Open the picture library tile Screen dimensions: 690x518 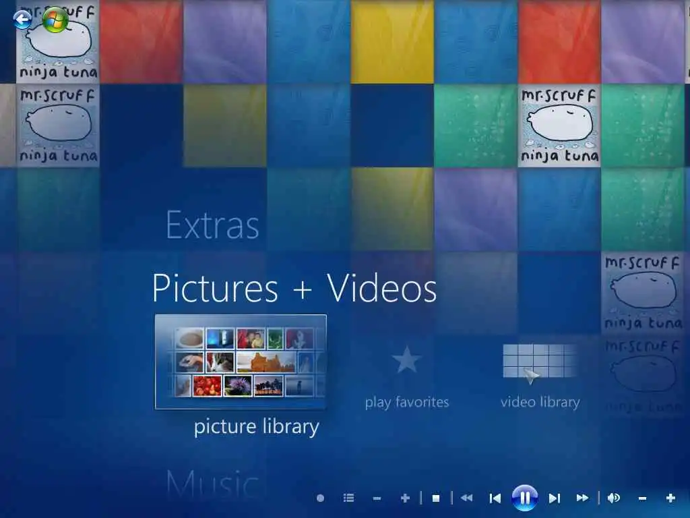pyautogui.click(x=241, y=362)
